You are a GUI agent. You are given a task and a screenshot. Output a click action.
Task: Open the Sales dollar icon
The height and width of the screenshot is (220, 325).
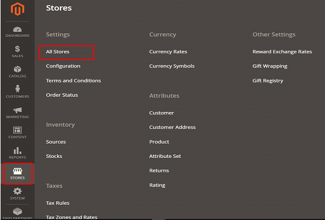(18, 49)
